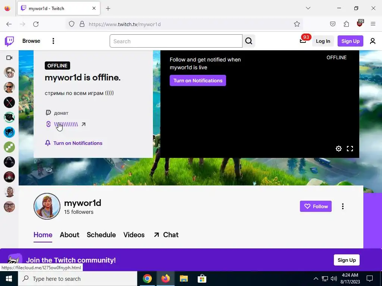Open the black and red crossed-swords channel avatar
382x286 pixels.
click(x=9, y=102)
